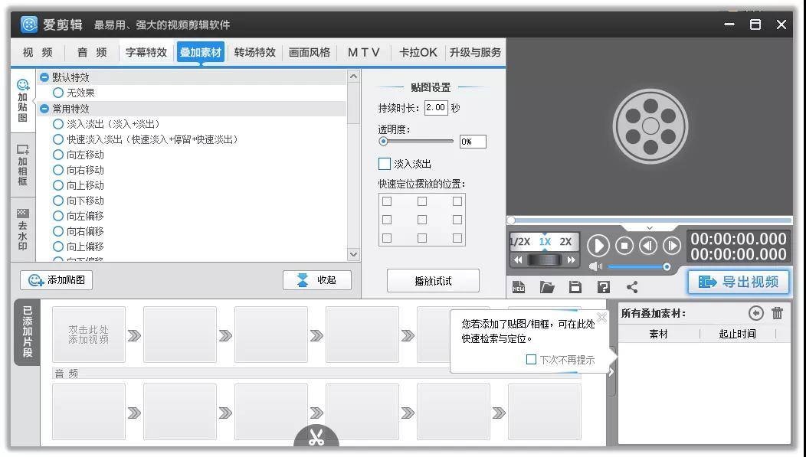Create a new project with the New icon
The image size is (806, 457).
point(519,286)
